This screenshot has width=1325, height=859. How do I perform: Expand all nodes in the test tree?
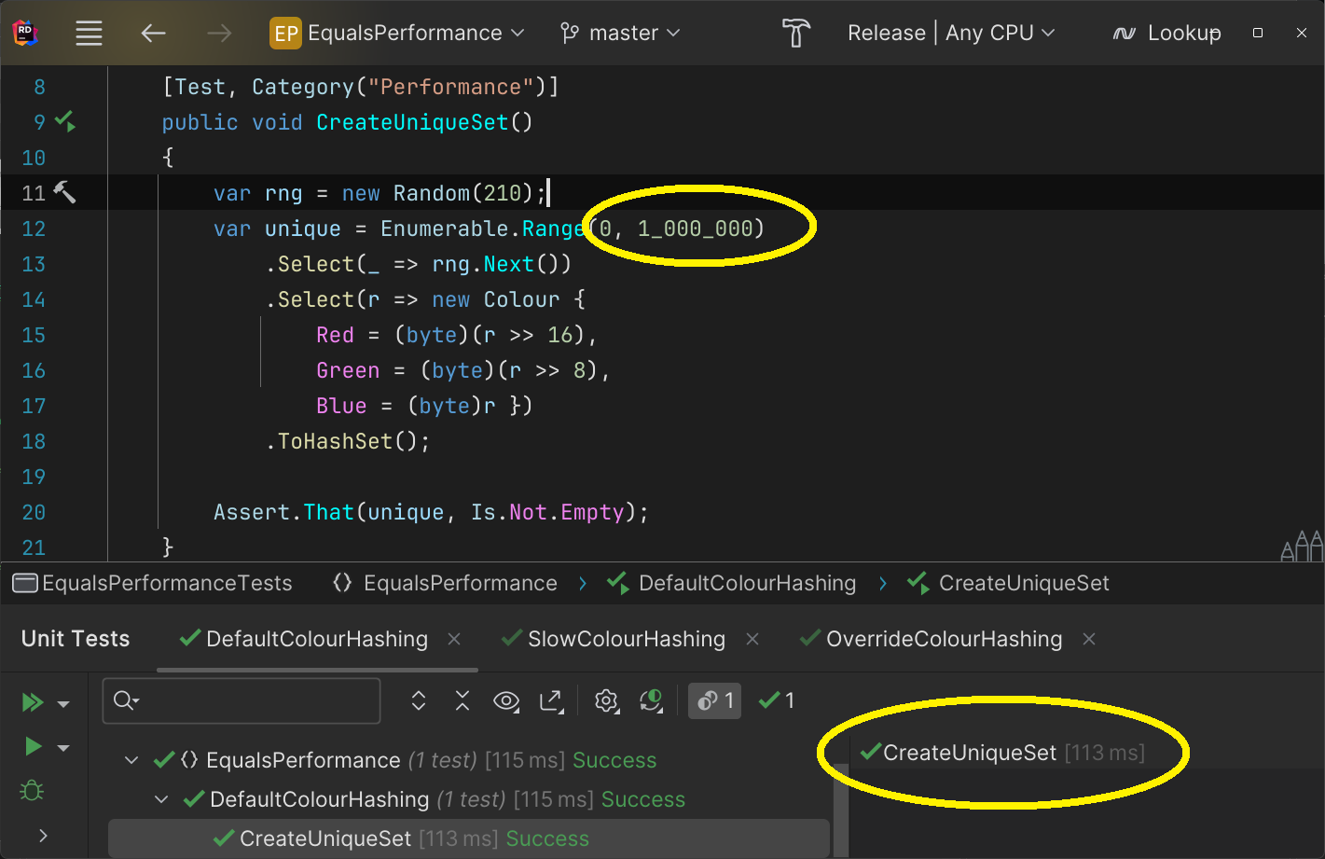(x=419, y=700)
